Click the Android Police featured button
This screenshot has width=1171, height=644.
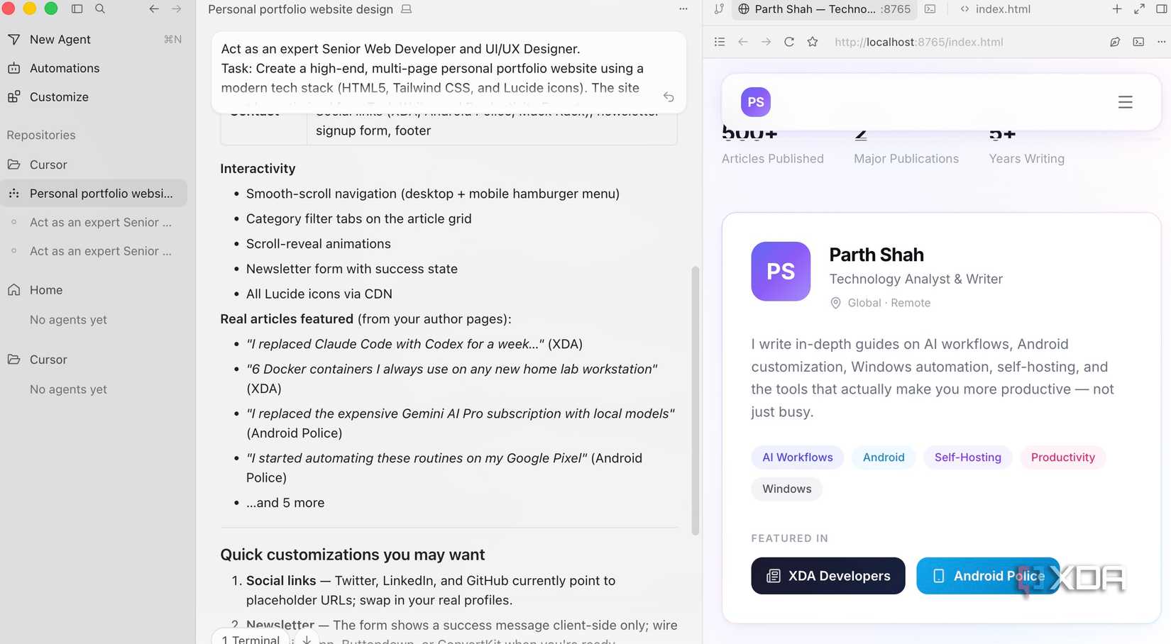(x=987, y=576)
